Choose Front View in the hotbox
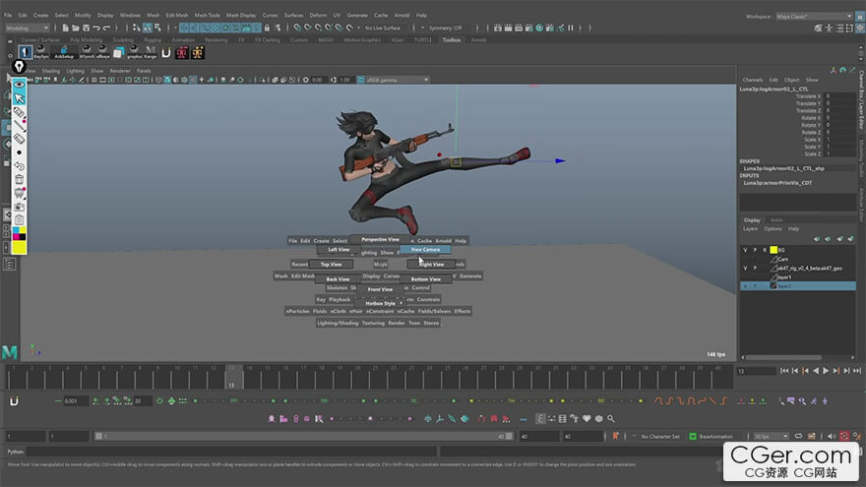 (x=380, y=289)
